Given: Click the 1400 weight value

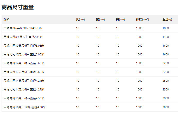Looking at the screenshot, I should [x=166, y=37].
